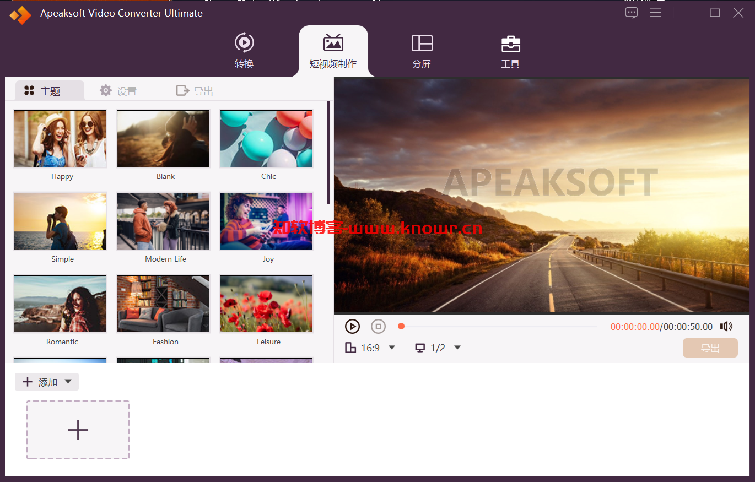Click the 00:00:50.00 total duration text
This screenshot has width=755, height=482.
(688, 327)
